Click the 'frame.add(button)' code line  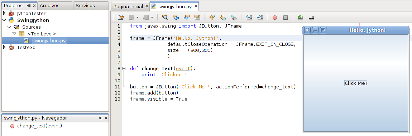154,93
